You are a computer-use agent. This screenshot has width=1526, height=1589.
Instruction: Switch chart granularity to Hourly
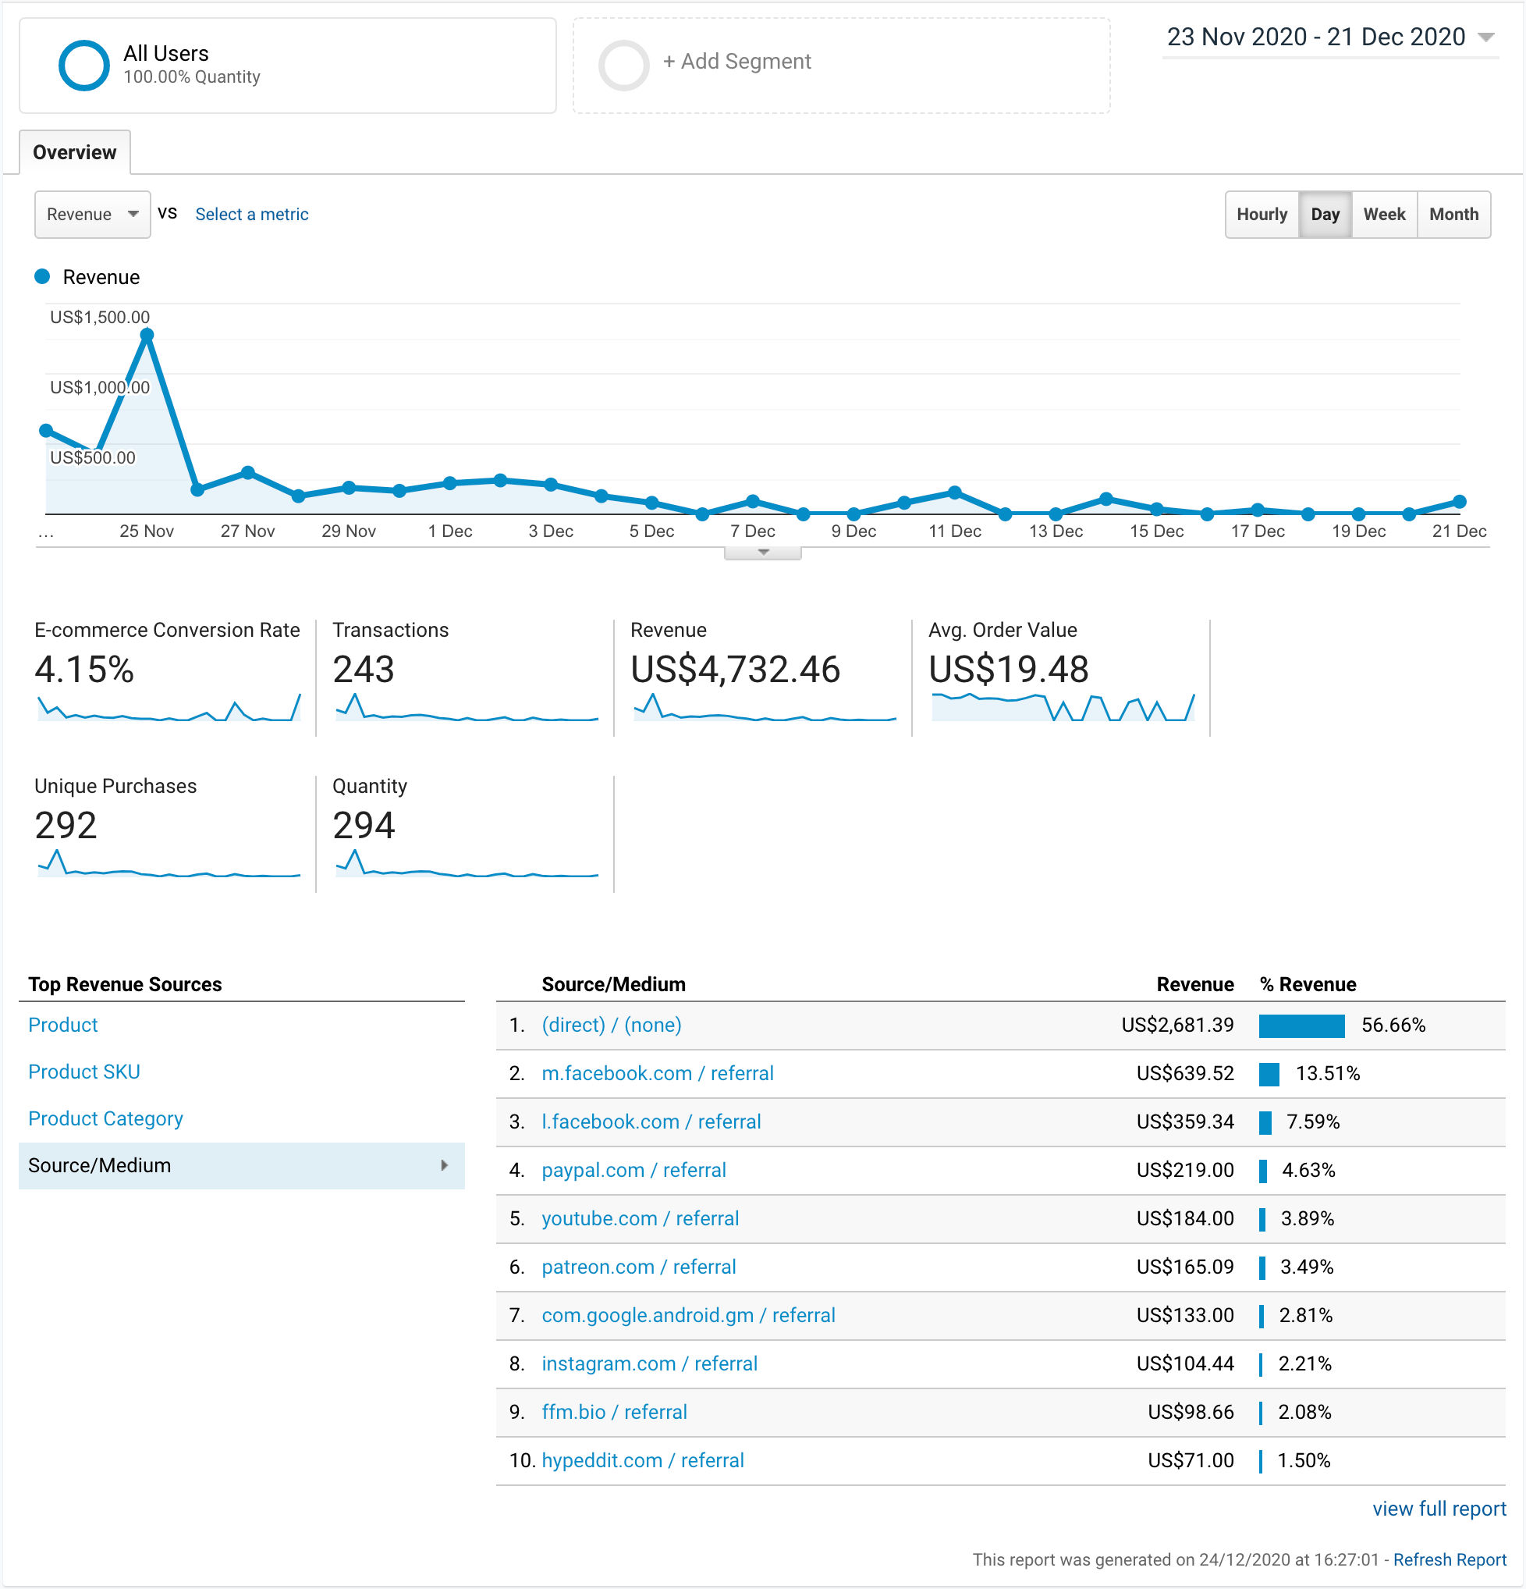click(x=1262, y=214)
